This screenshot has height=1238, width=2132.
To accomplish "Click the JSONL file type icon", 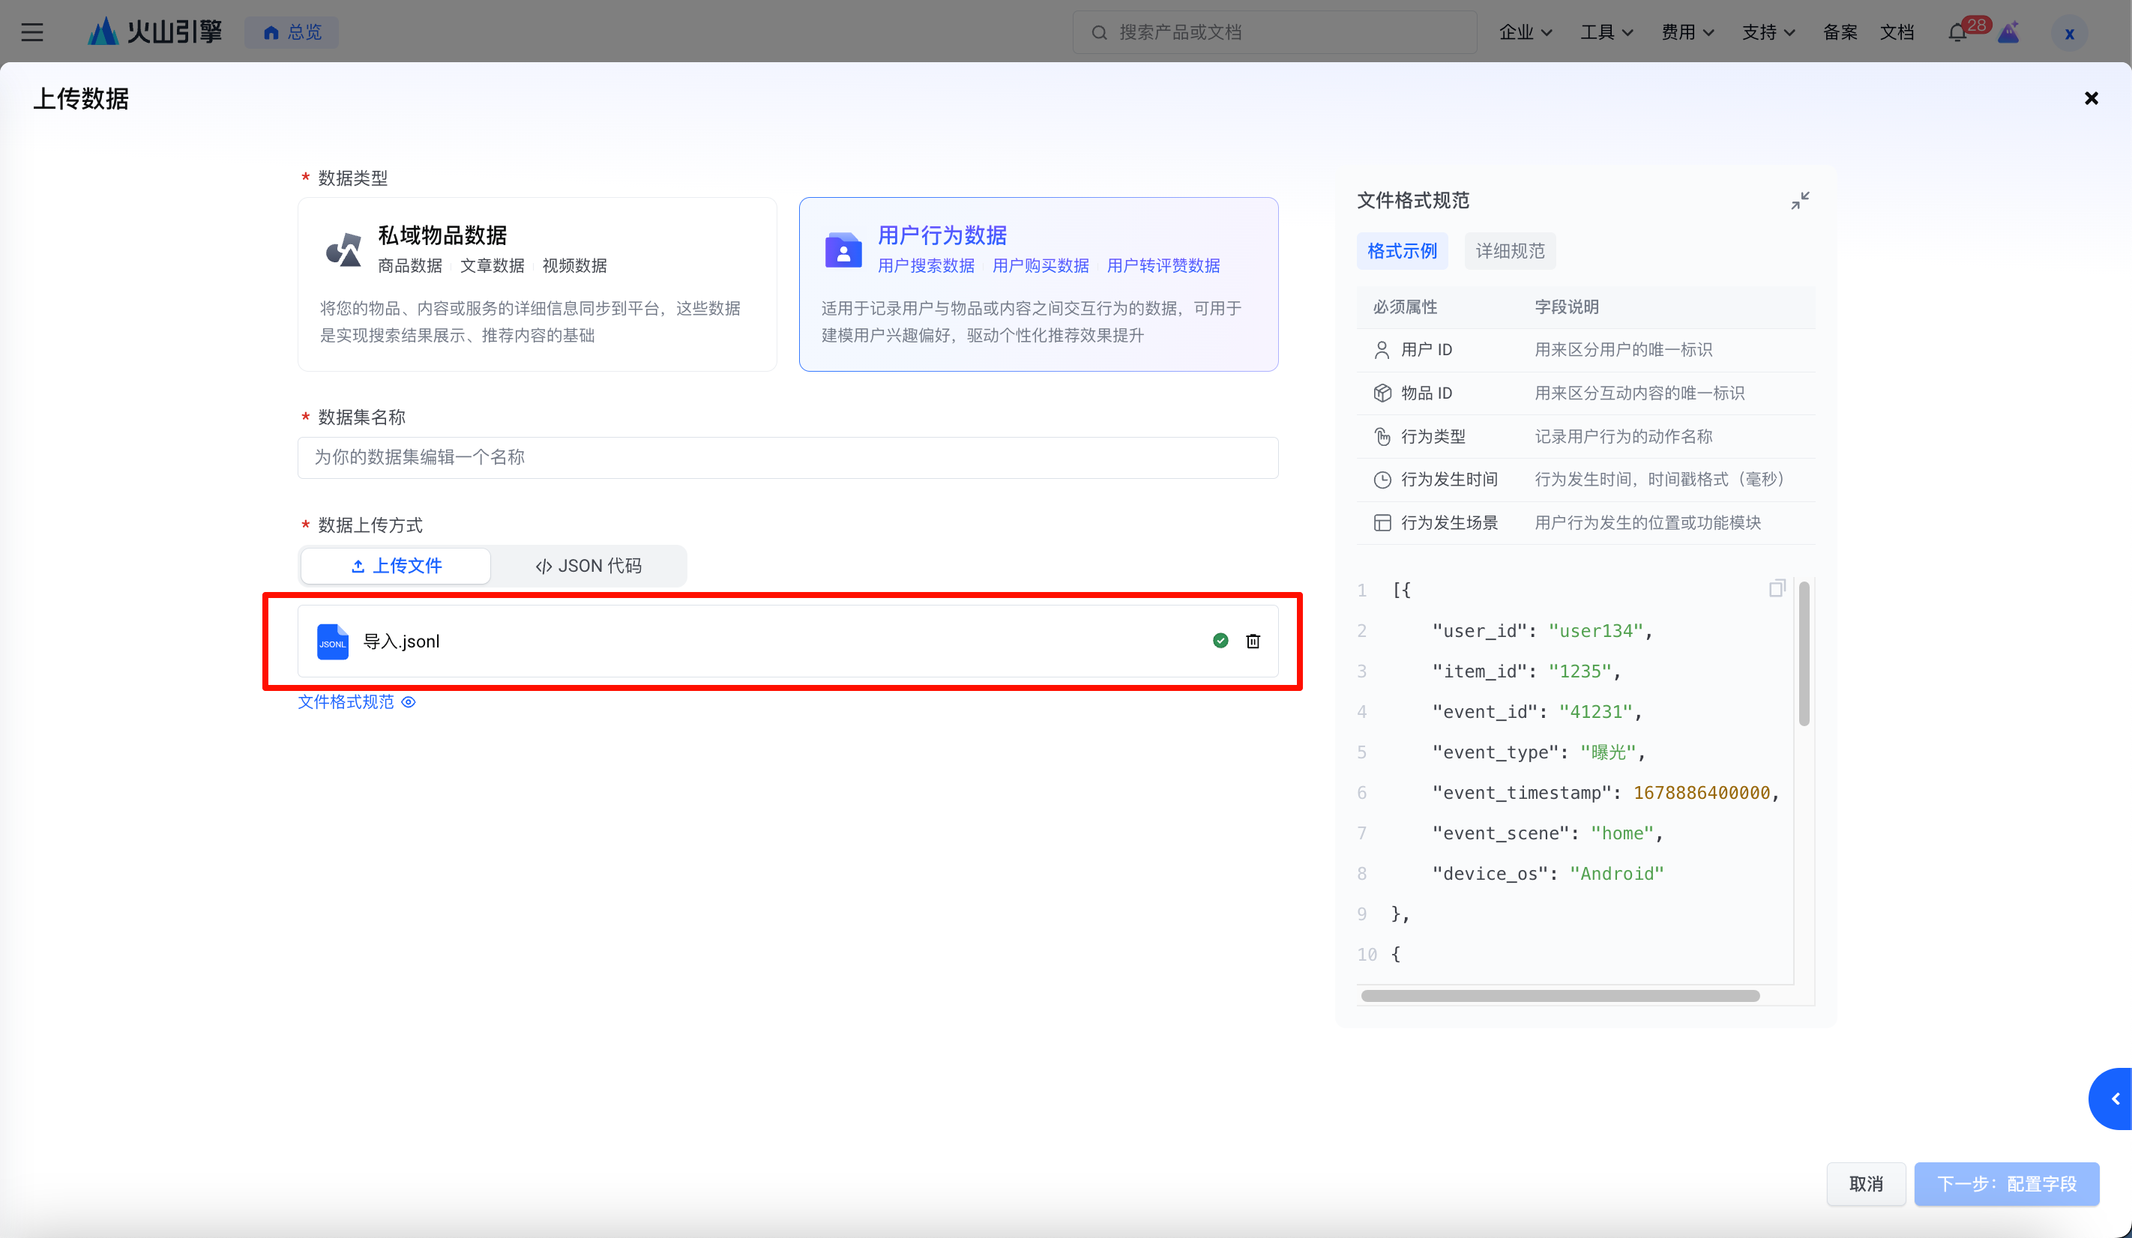I will point(333,641).
